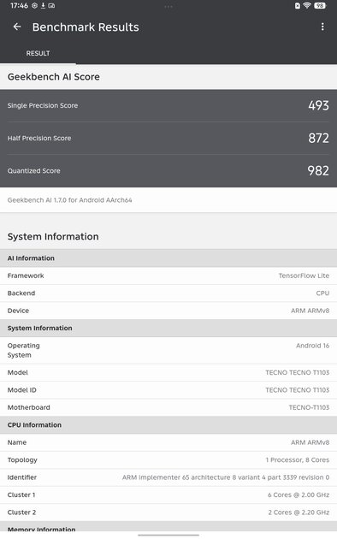Select the 2 Cores @ 2.20 GHz value
The image size is (337, 539).
pyautogui.click(x=299, y=512)
